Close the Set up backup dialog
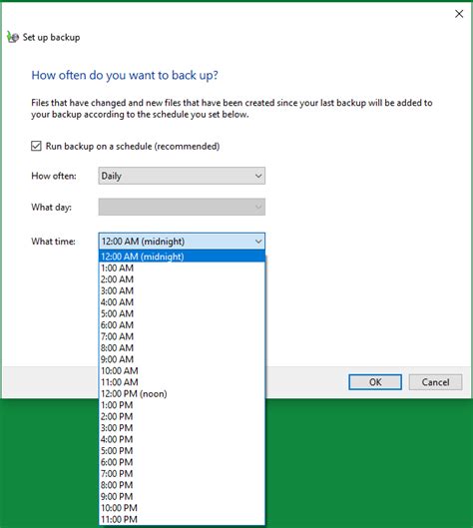The width and height of the screenshot is (473, 528). point(459,14)
